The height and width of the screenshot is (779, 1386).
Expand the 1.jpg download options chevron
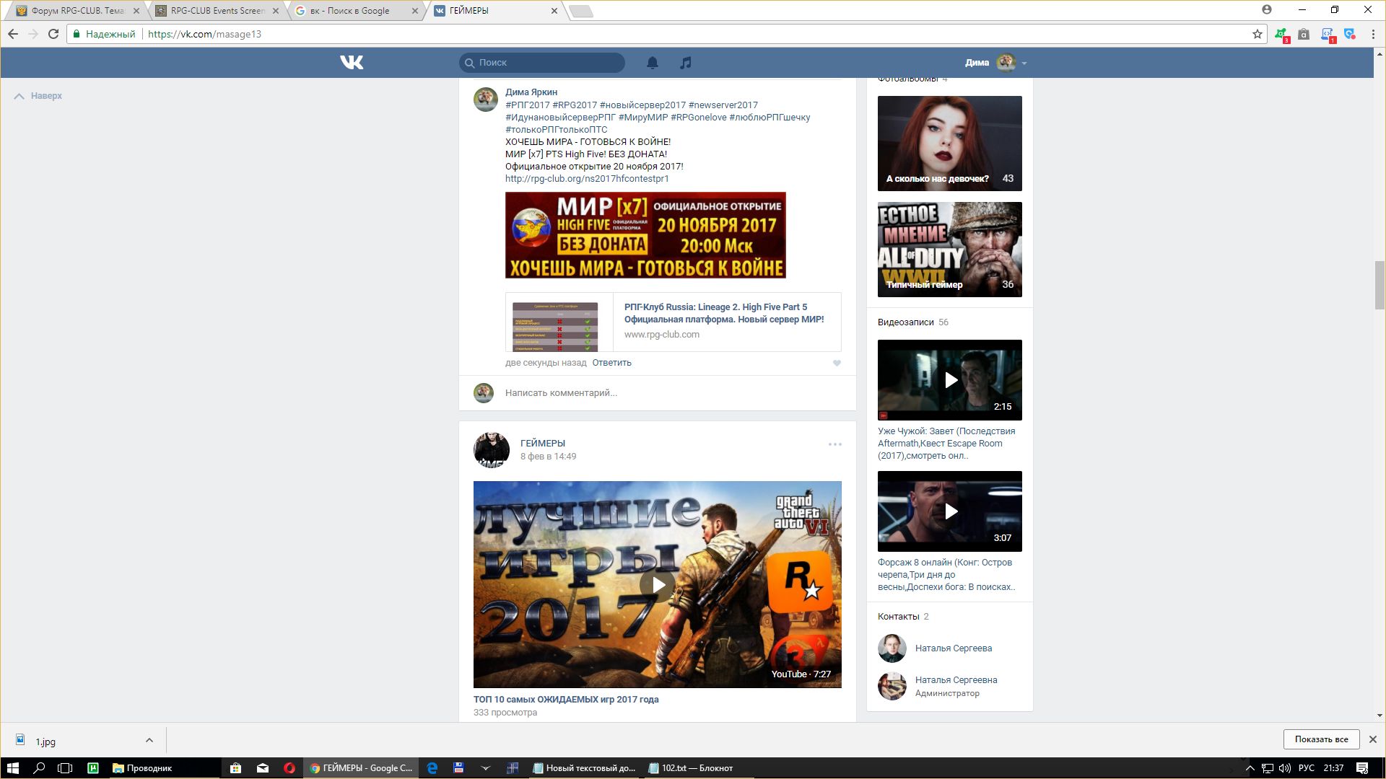(x=149, y=740)
